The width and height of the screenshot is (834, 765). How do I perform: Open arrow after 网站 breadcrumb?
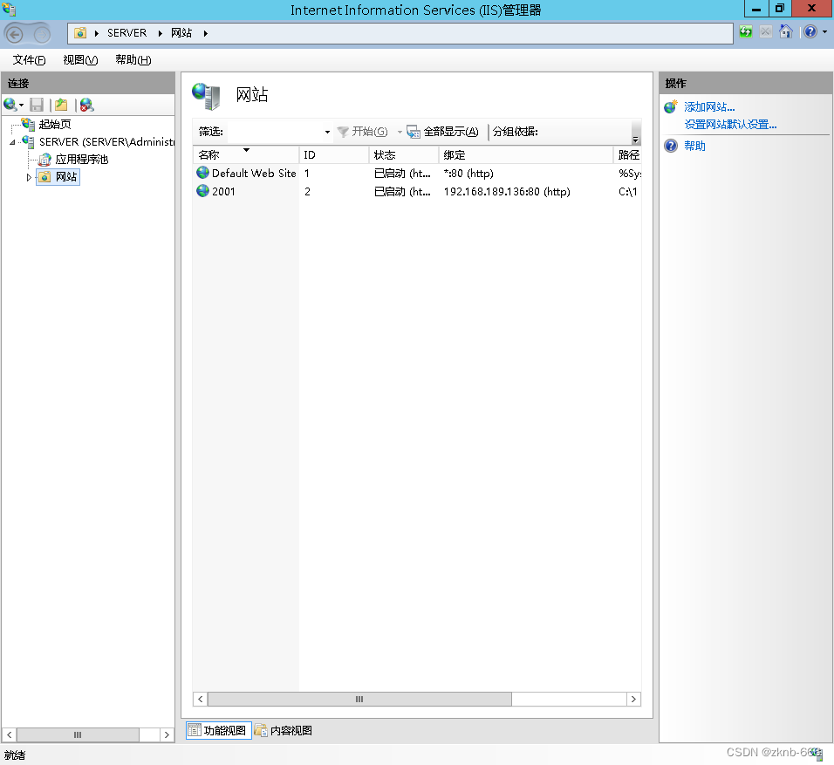click(205, 33)
